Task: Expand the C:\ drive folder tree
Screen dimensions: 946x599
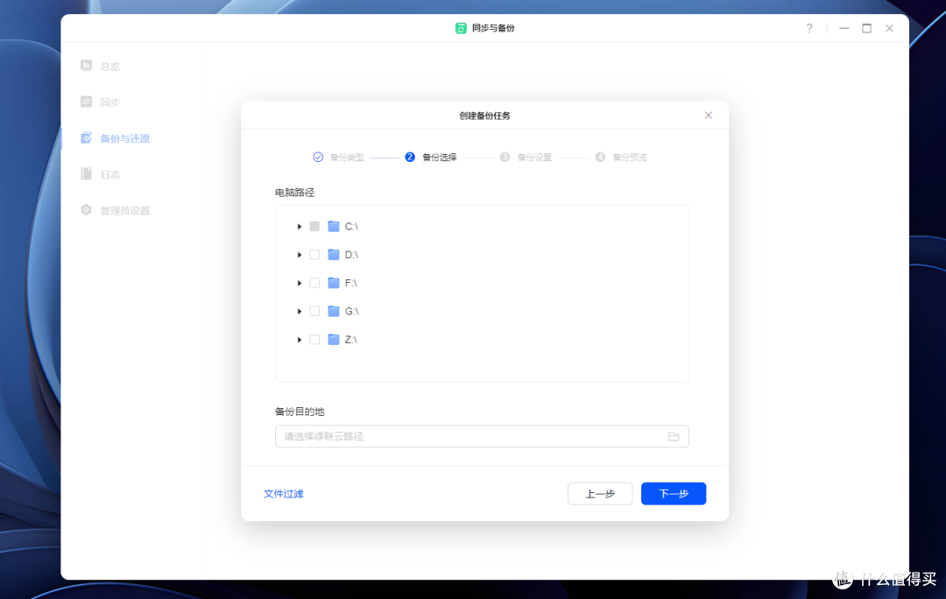Action: coord(300,225)
